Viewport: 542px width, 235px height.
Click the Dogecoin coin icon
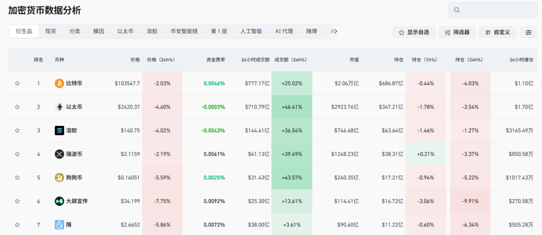click(x=59, y=177)
